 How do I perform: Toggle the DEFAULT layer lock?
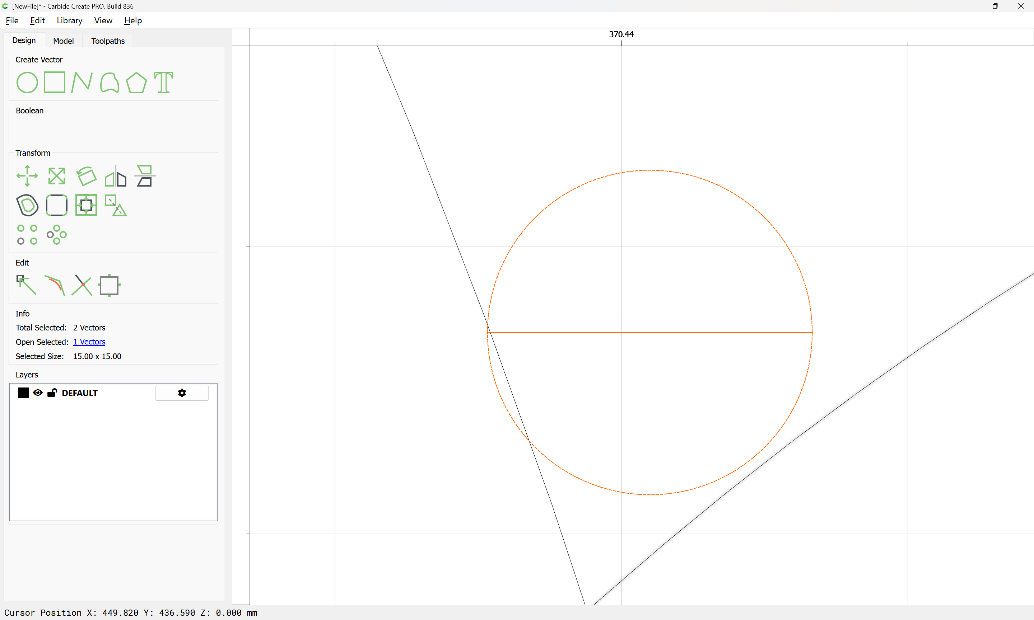tap(52, 393)
